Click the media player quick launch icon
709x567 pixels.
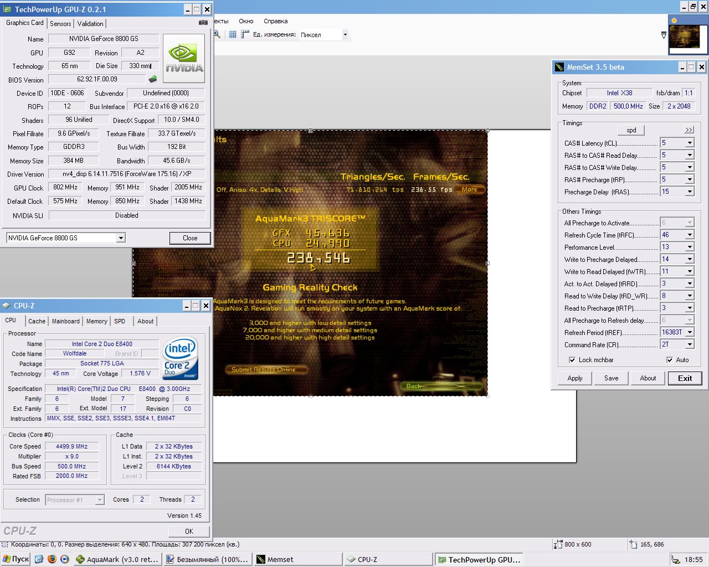point(64,559)
